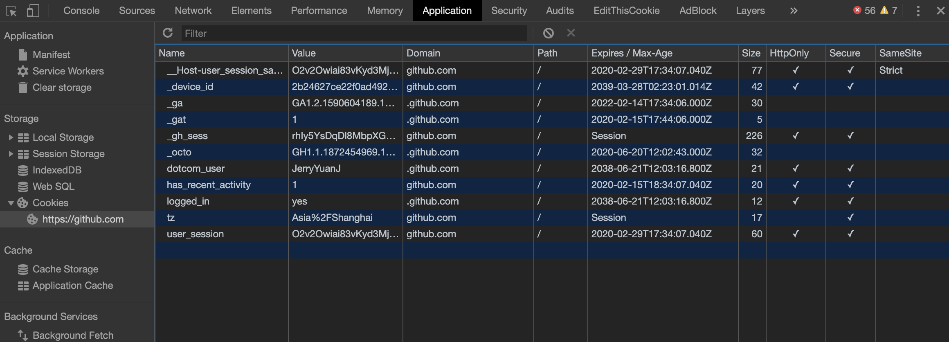Clear all cookies with the block icon
This screenshot has width=949, height=342.
pos(549,33)
